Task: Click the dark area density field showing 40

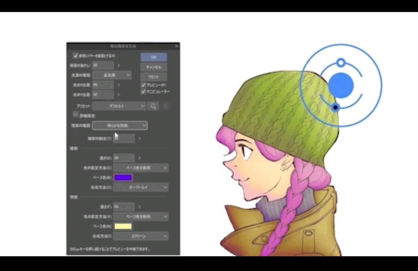Action: [124, 158]
